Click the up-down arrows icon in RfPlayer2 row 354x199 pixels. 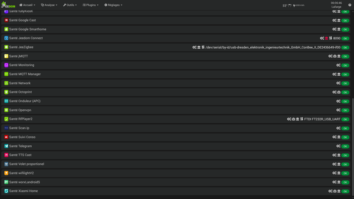[x=302, y=119]
